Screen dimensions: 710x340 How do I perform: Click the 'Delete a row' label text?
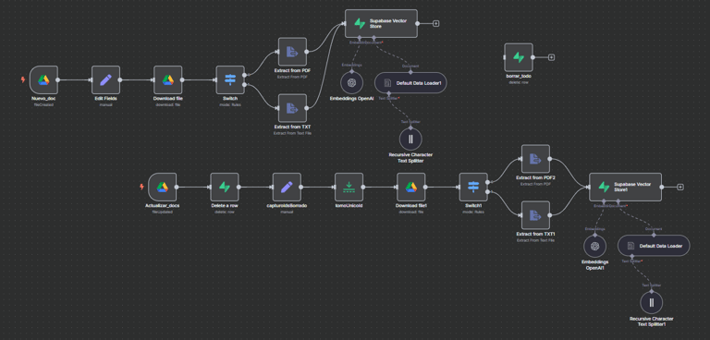224,206
